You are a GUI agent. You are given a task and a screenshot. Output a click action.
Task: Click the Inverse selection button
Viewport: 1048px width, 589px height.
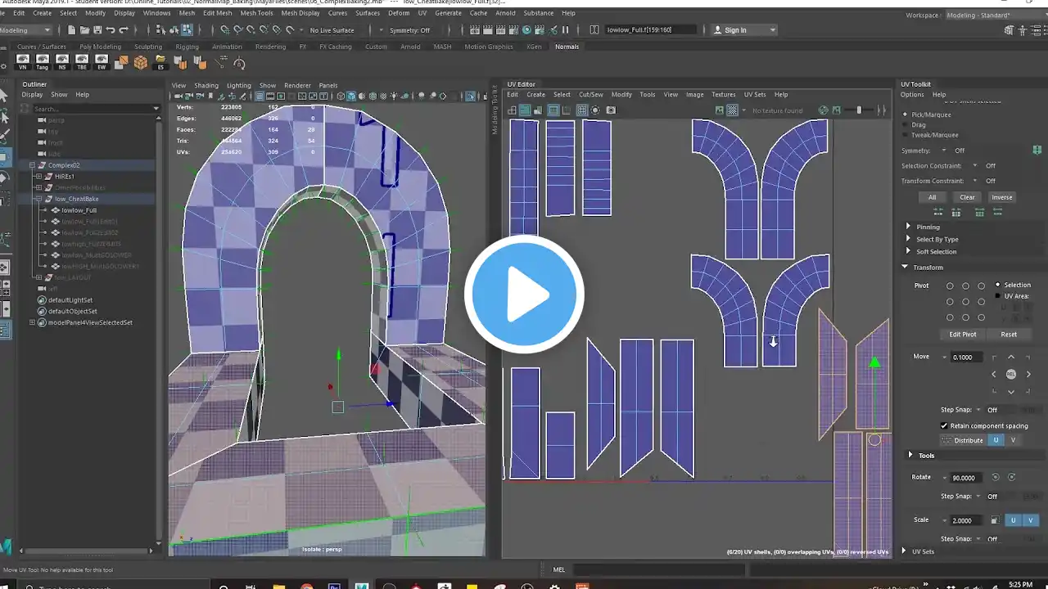tap(1001, 197)
